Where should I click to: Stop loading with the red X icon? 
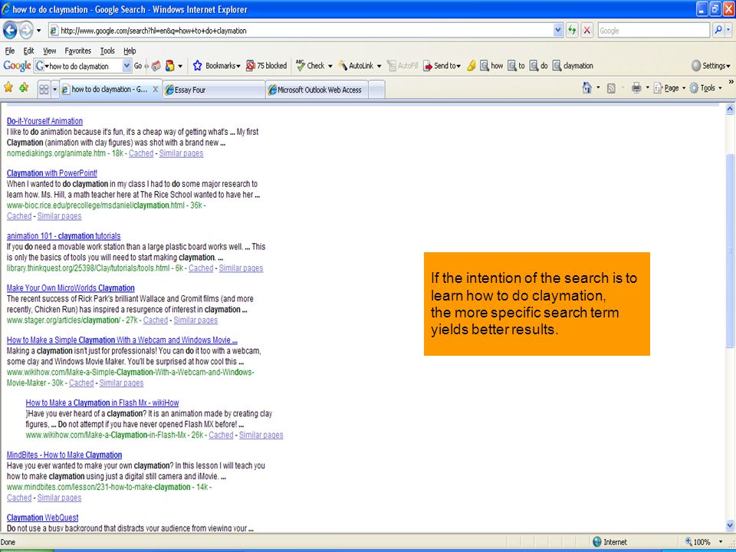point(586,31)
